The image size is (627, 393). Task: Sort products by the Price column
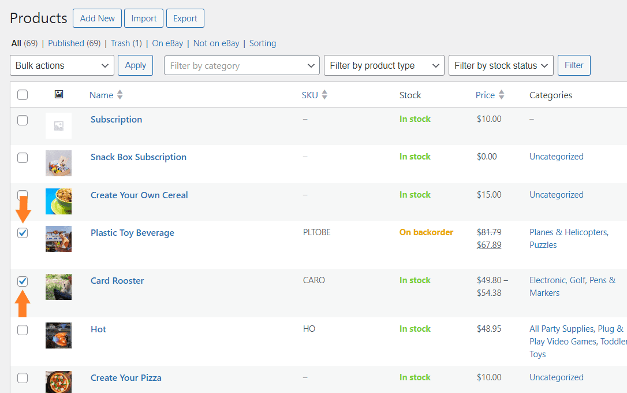486,95
